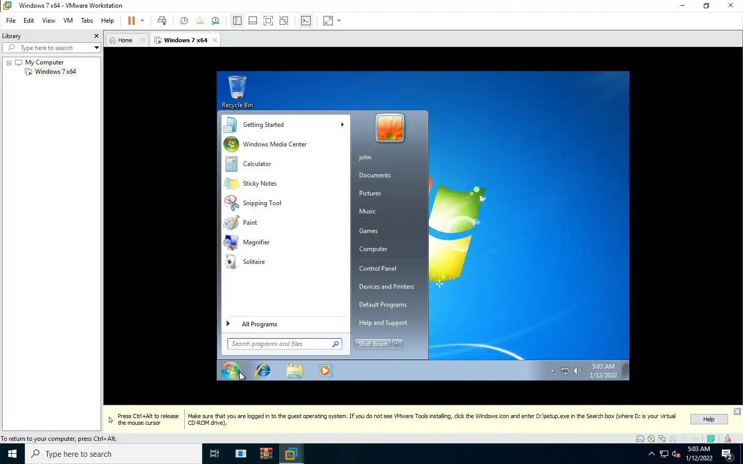This screenshot has width=743, height=464.
Task: Click the CD/DVD device status icon
Action: [x=651, y=439]
